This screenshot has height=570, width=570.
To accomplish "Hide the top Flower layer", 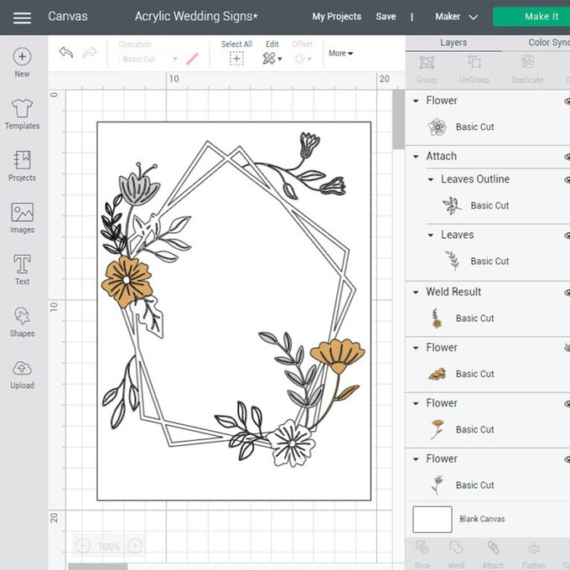I will 567,101.
